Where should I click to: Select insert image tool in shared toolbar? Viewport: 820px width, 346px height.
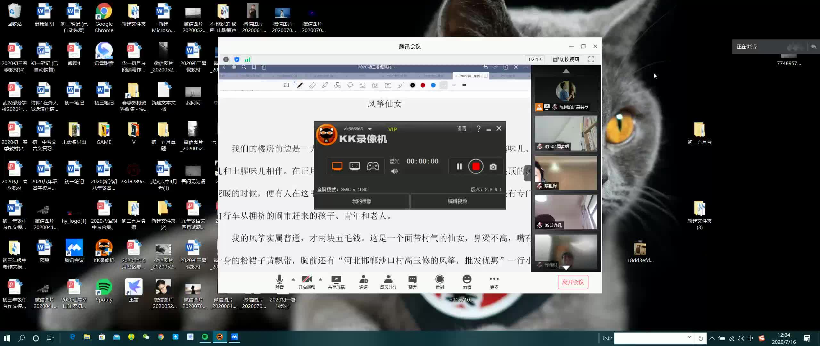pyautogui.click(x=362, y=85)
